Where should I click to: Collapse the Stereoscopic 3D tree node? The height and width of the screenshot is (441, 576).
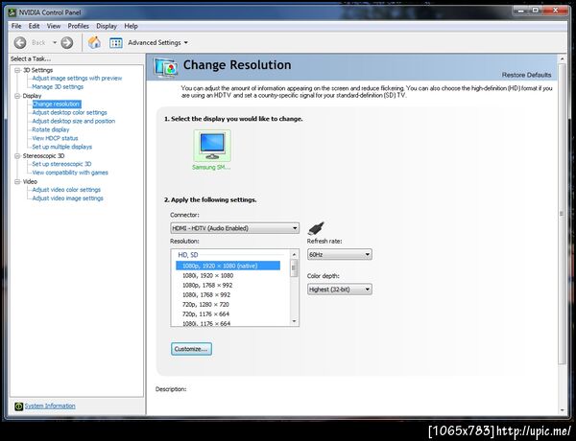click(x=17, y=156)
